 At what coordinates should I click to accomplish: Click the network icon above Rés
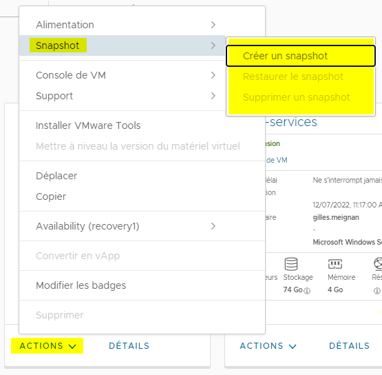[x=378, y=264]
